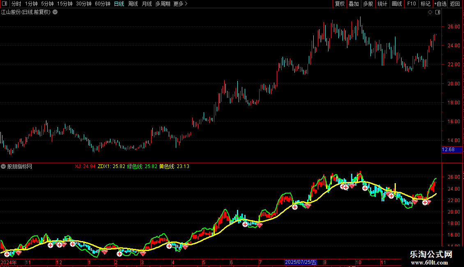Click the diamond icon above the chart
The height and width of the screenshot is (267, 464).
[x=430, y=12]
